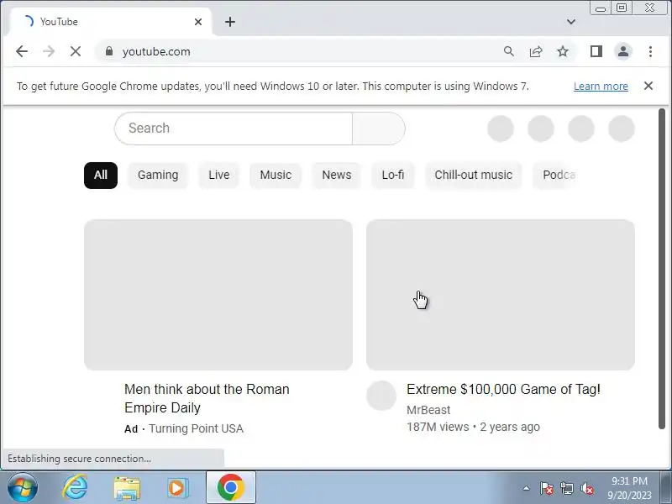Expand the tab search chevron

click(x=571, y=22)
